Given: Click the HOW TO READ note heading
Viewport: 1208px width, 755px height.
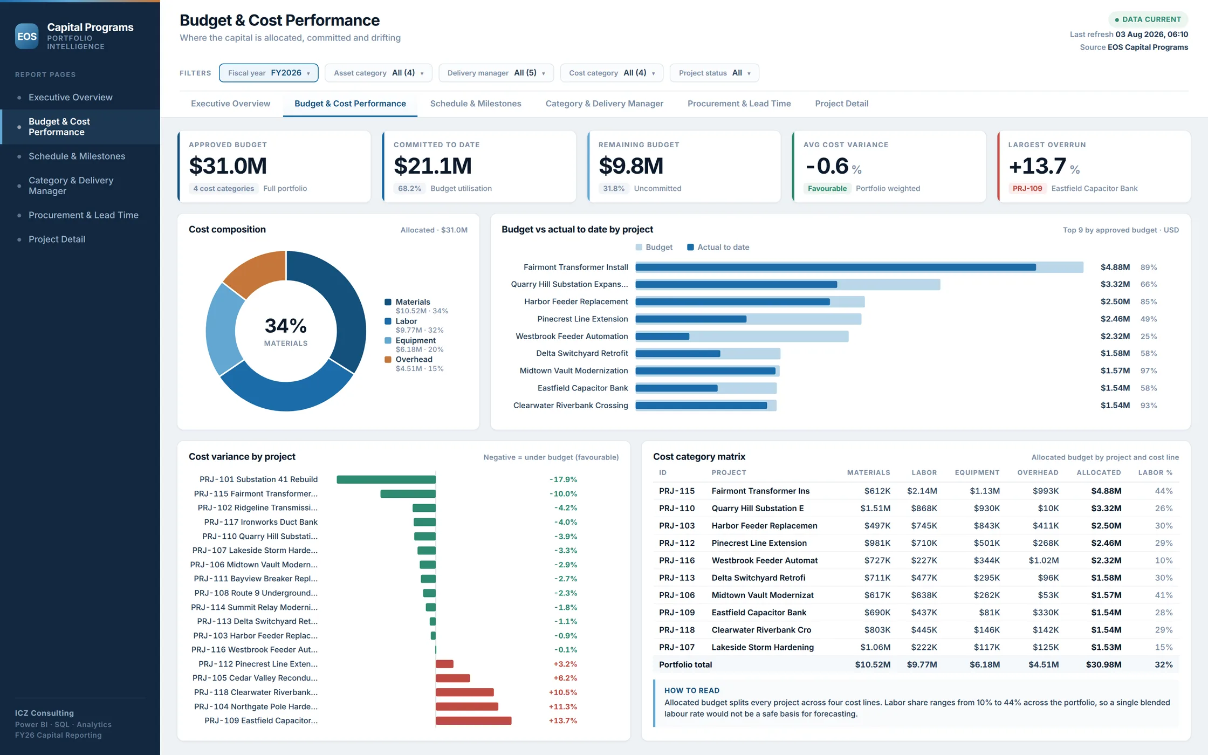Looking at the screenshot, I should coord(691,690).
